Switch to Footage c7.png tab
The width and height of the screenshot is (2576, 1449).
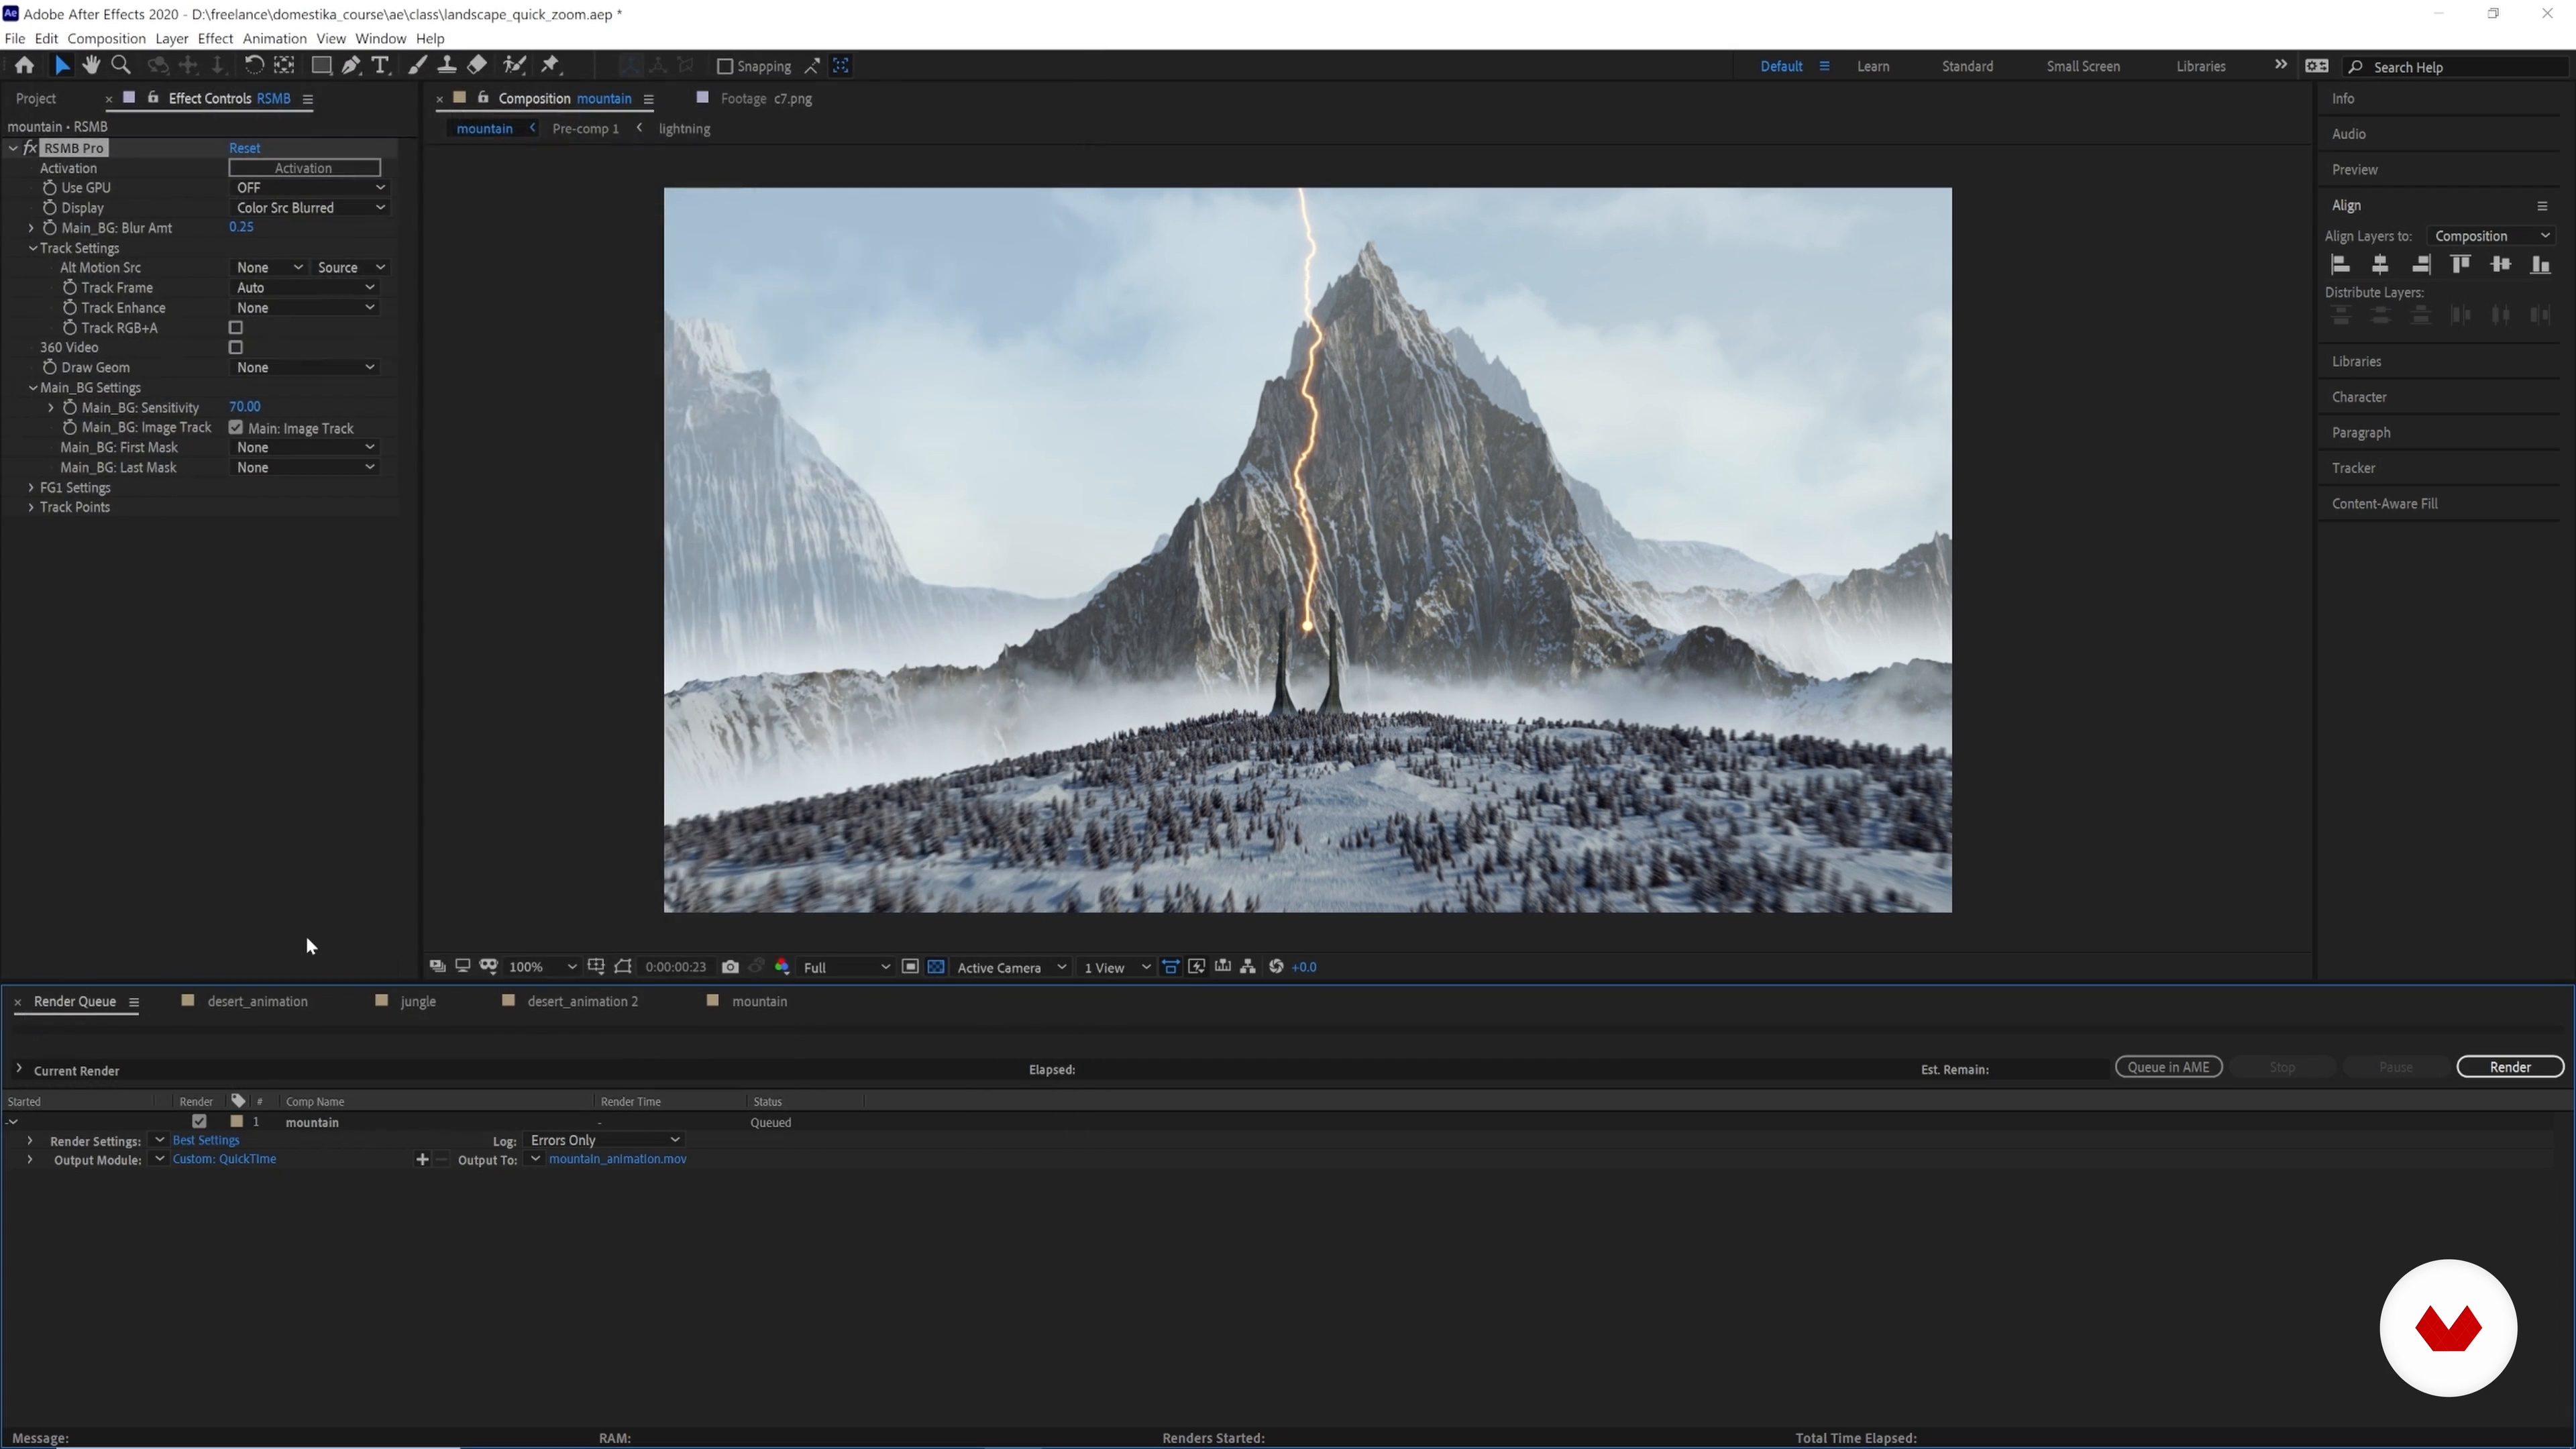pos(765,99)
